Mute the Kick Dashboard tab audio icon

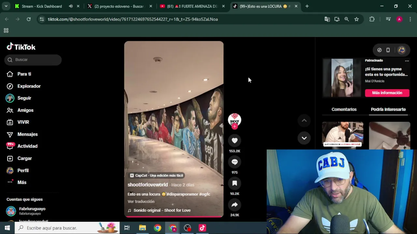(x=71, y=6)
